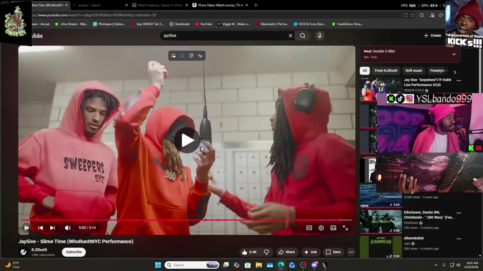The image size is (483, 271).
Task: Show hidden system tray icons
Action: 436,265
